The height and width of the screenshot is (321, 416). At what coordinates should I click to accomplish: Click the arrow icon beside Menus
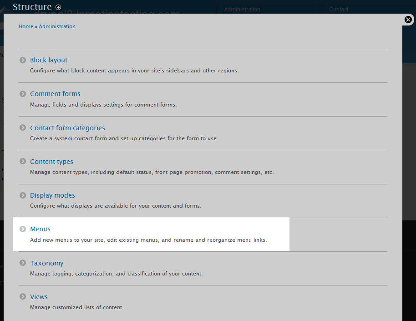tap(23, 229)
